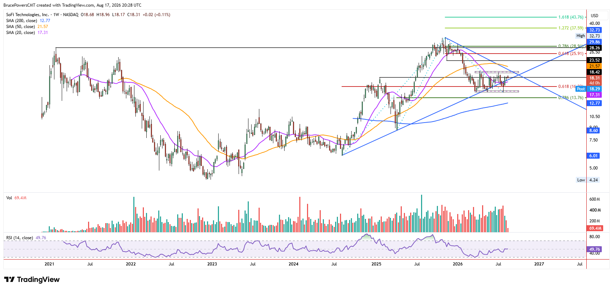613x290 pixels.
Task: Select the 49.76 RSI value tag
Action: [594, 249]
